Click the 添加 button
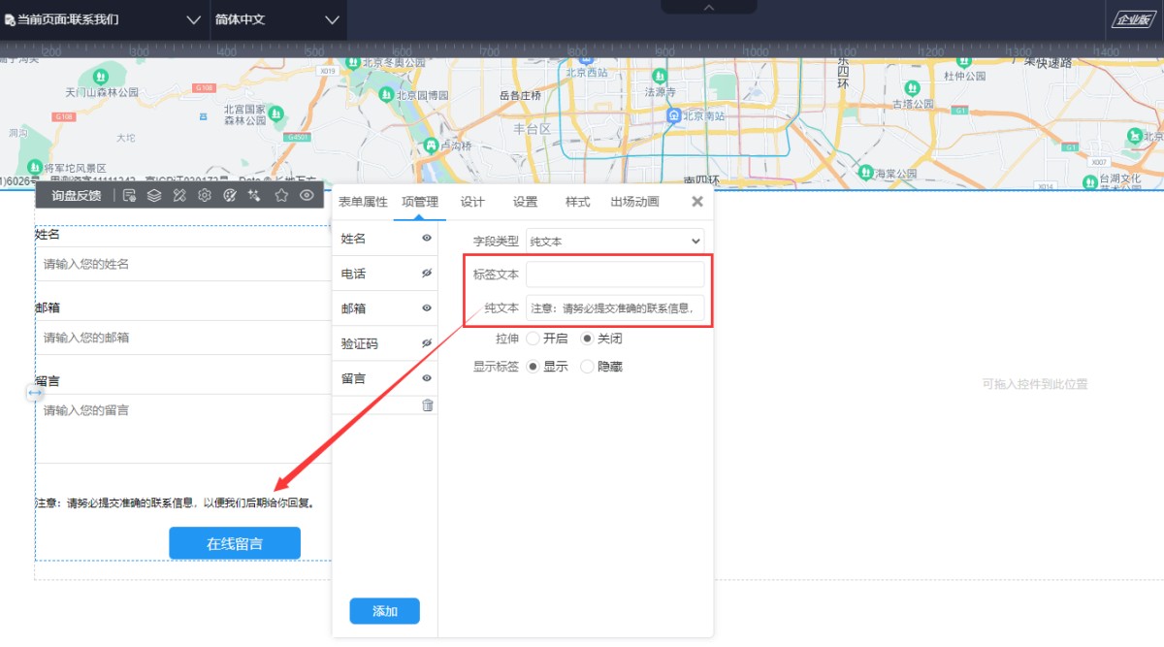Screen dimensions: 1164x647 (384, 611)
